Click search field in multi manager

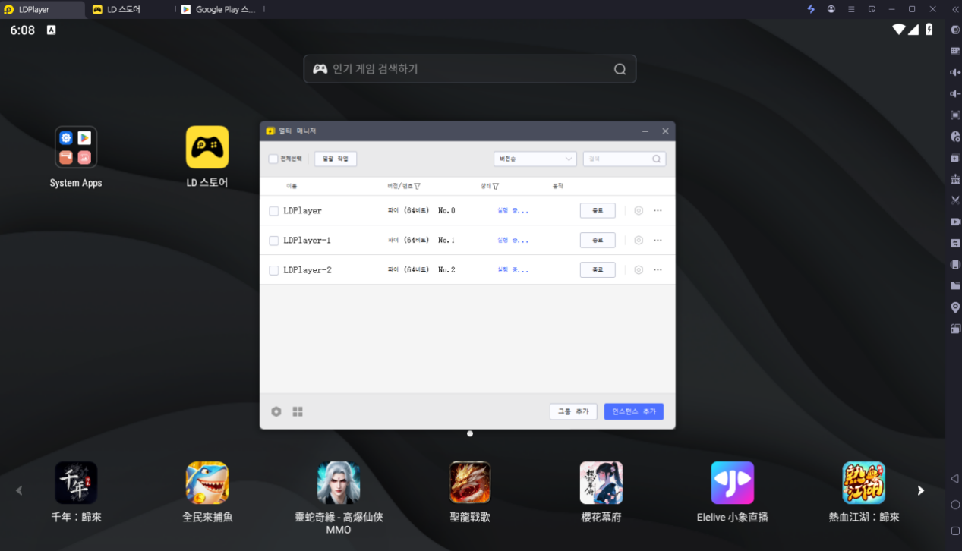point(624,159)
